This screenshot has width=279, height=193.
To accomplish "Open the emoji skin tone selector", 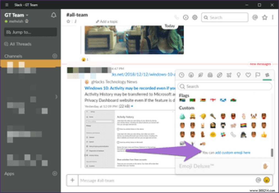I will pos(266,166).
